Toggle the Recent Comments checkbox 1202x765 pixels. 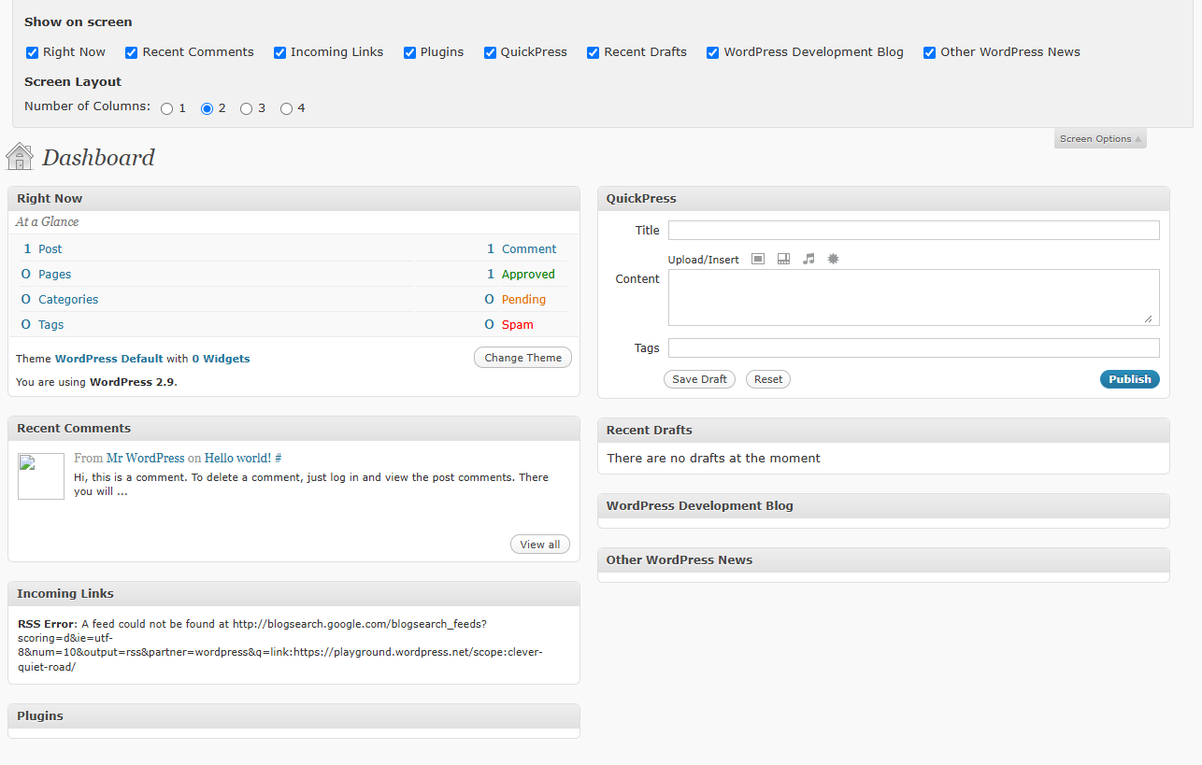click(132, 52)
